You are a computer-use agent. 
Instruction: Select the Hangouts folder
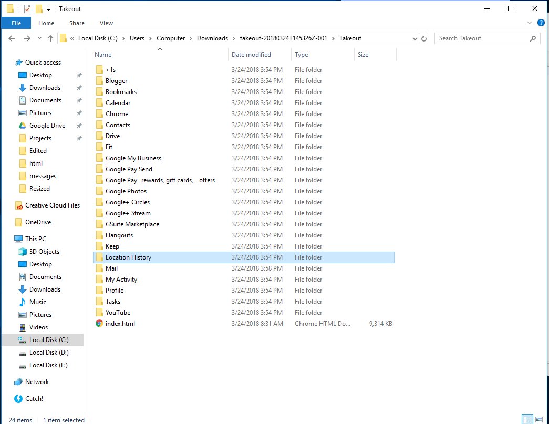(119, 235)
